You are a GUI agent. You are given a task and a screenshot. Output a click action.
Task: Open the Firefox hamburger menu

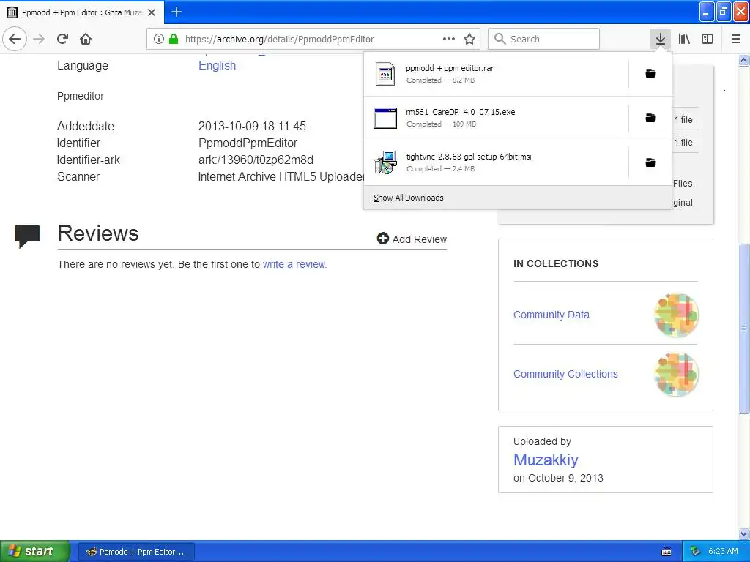point(736,39)
